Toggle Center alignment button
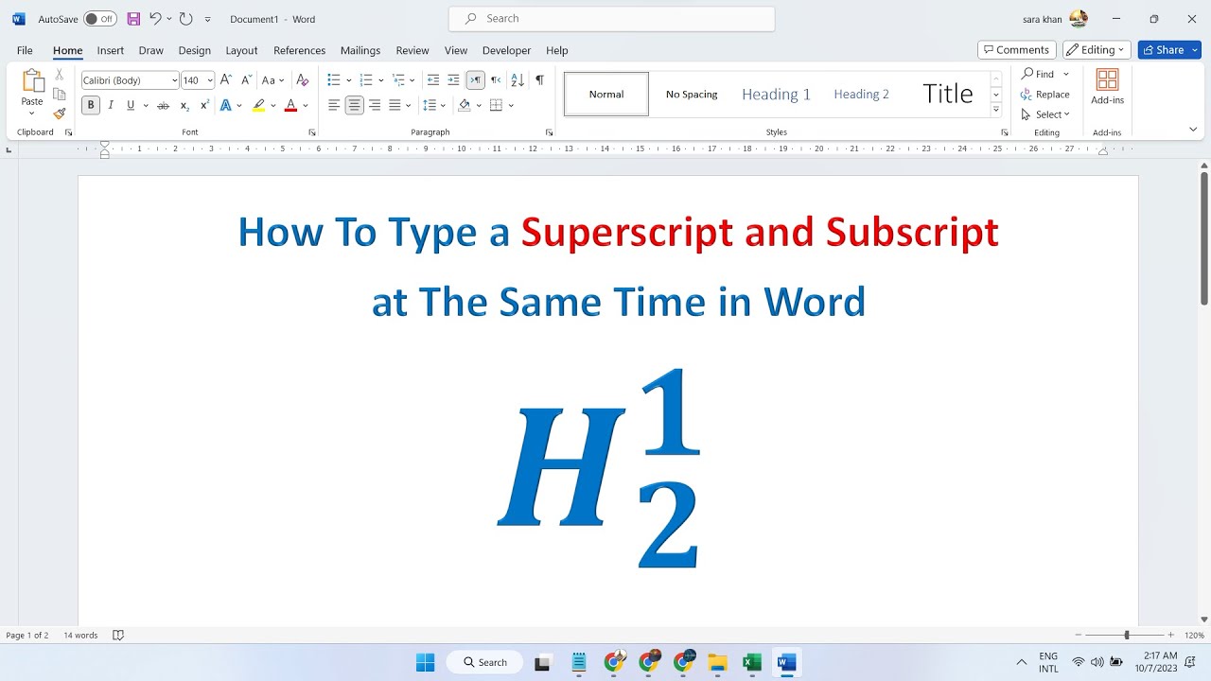This screenshot has width=1211, height=681. pos(354,105)
